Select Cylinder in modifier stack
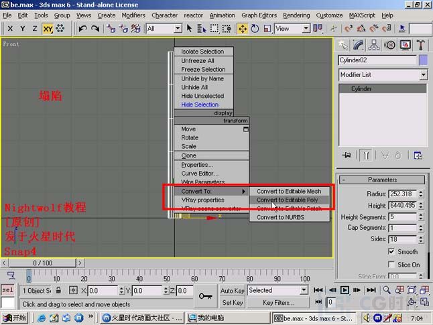Viewport: 433px width, 325px height. pos(383,89)
